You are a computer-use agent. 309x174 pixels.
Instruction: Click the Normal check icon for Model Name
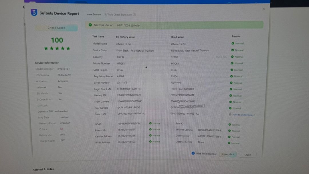pos(233,43)
